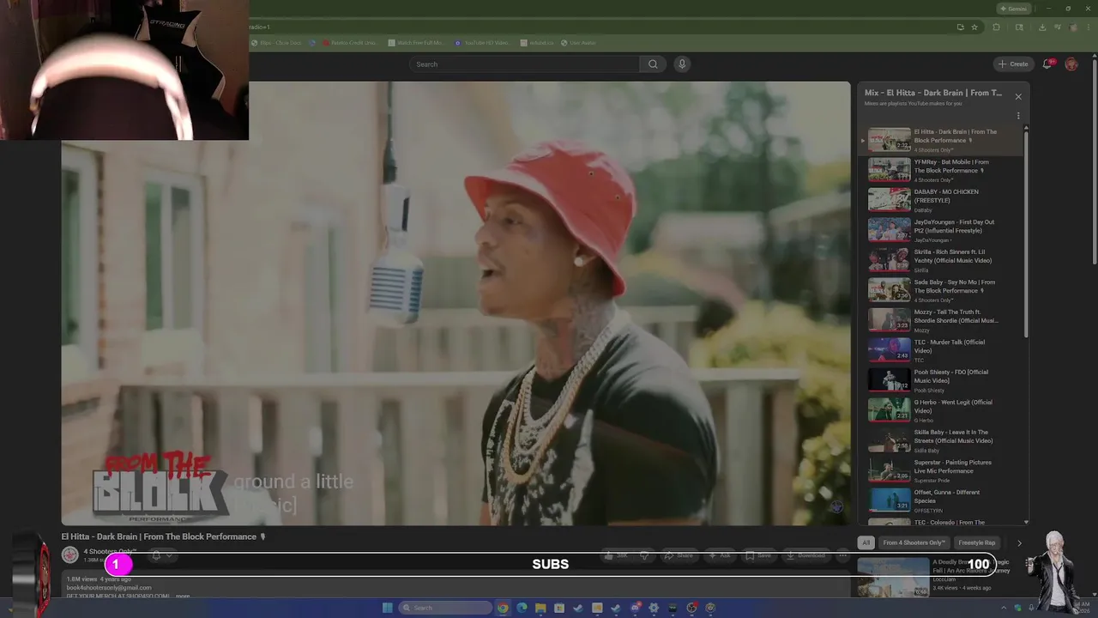
Task: Open the Watch Free Full Mo... bookmark
Action: (415, 43)
